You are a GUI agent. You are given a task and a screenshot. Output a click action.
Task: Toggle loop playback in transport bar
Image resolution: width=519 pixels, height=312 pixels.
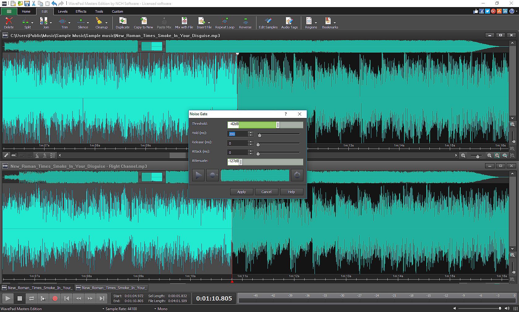tap(31, 298)
